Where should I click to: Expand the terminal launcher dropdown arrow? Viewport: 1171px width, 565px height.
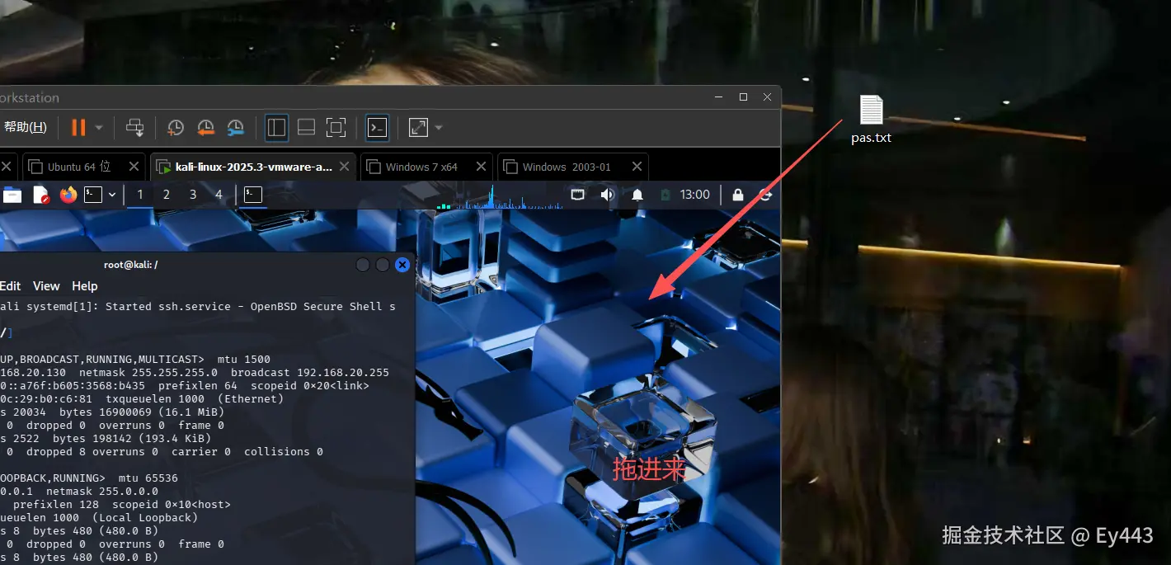coord(112,195)
